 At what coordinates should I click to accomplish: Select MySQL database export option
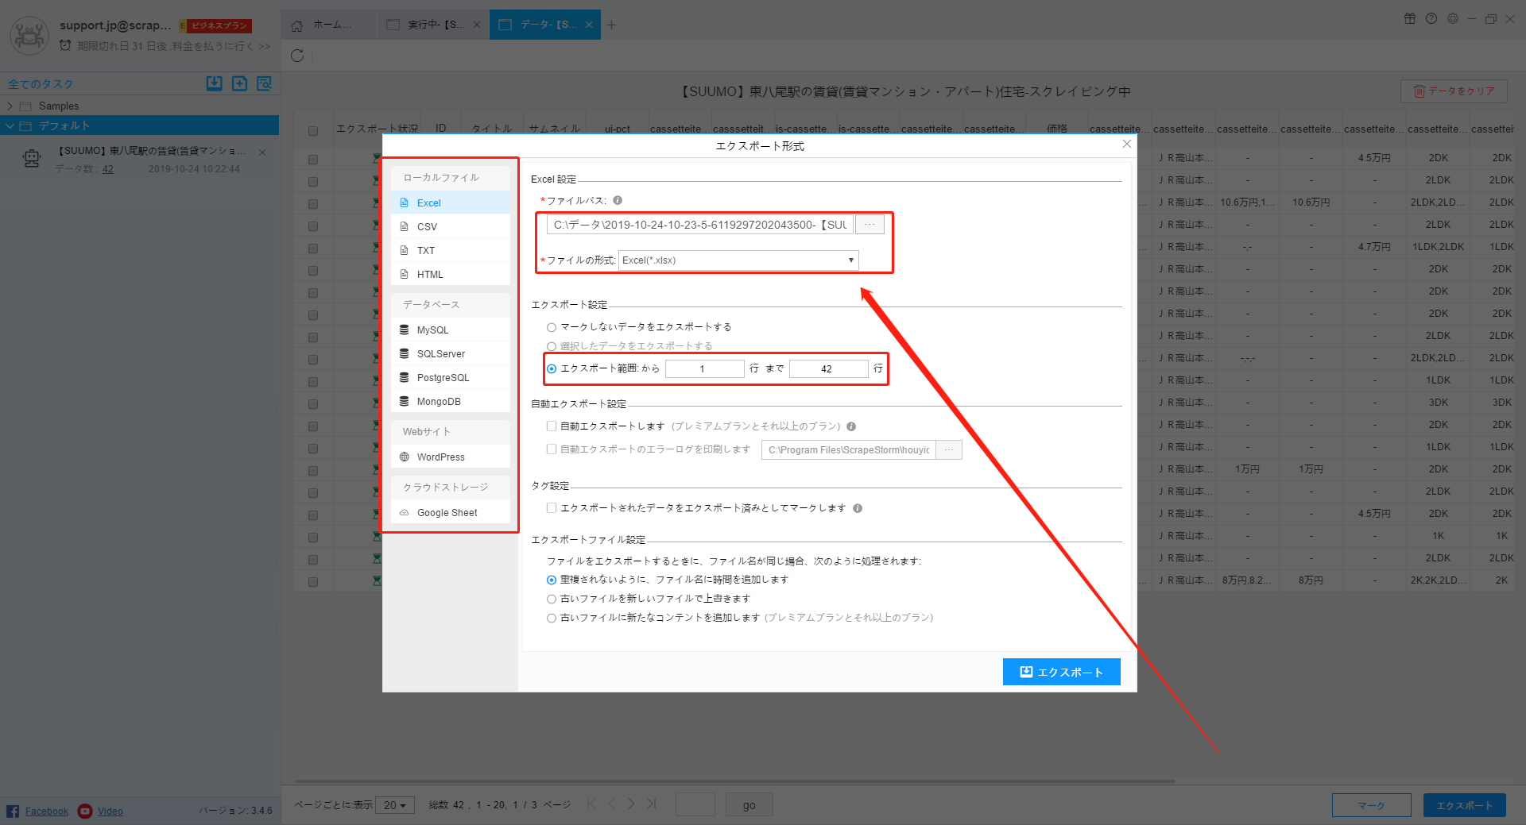[x=450, y=330]
